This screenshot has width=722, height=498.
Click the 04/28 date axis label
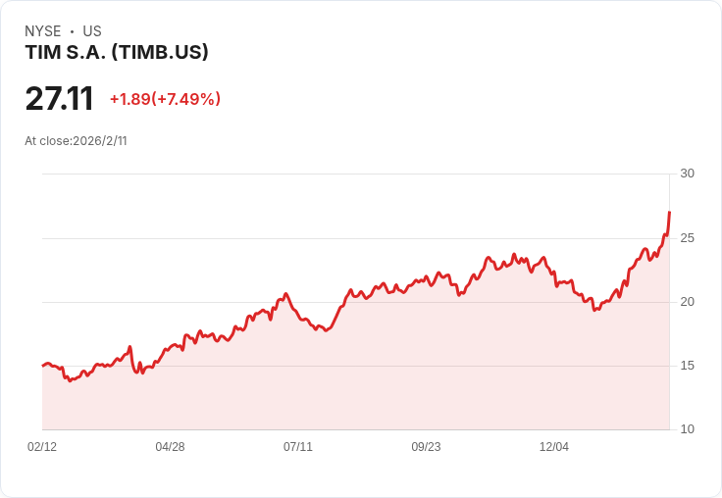pyautogui.click(x=170, y=446)
